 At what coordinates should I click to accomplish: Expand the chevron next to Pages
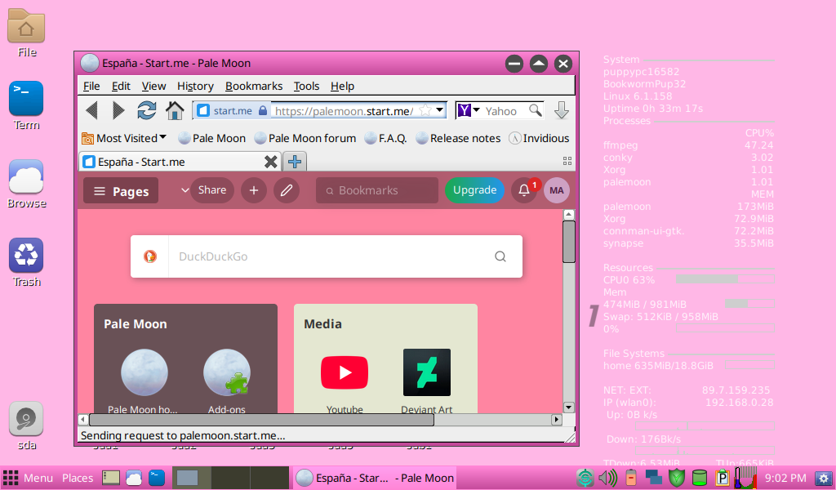point(185,190)
